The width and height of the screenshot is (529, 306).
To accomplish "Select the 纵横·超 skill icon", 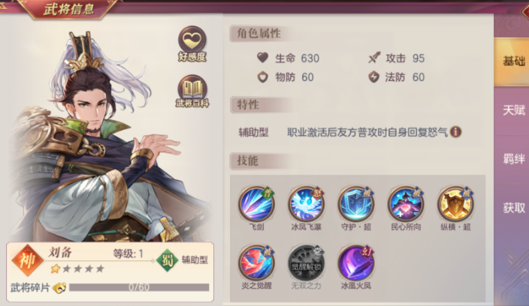I will coord(455,204).
